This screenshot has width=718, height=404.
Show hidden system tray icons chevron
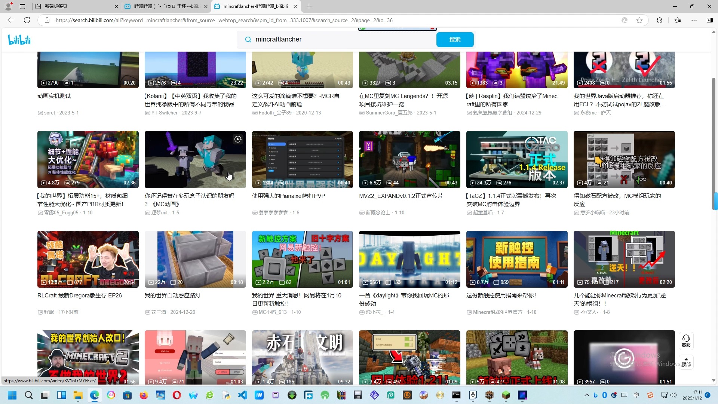tap(586, 395)
